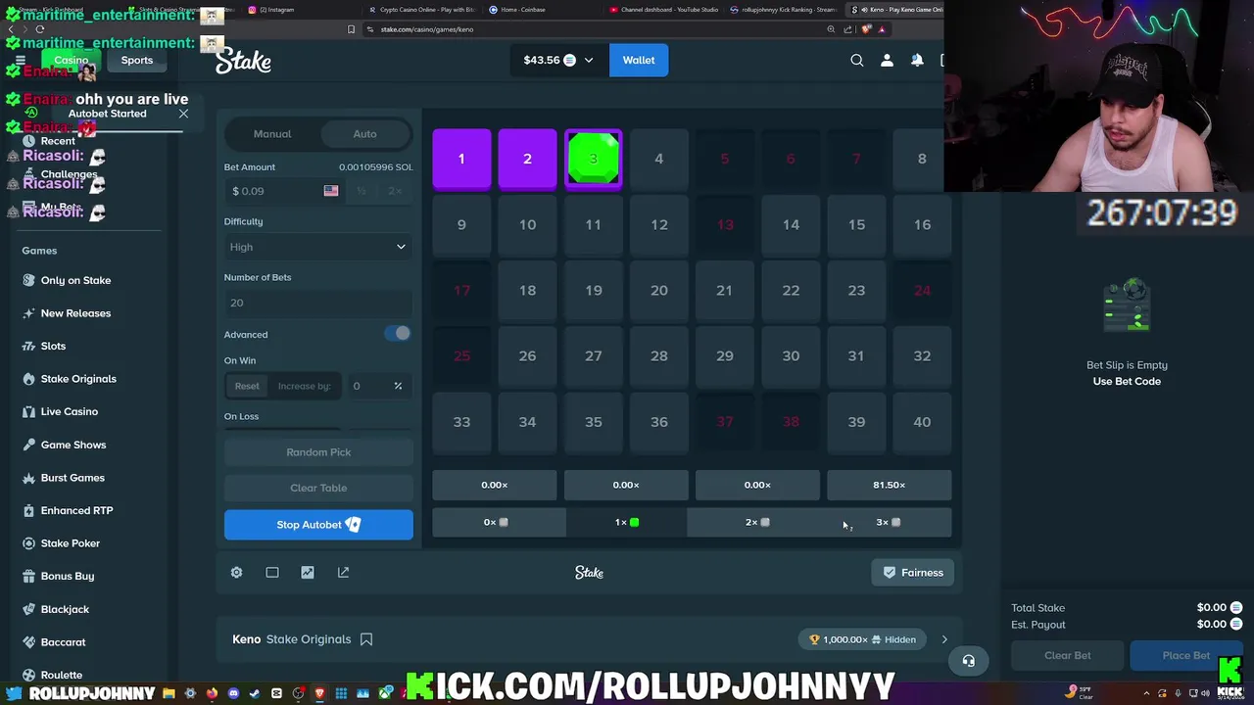Image resolution: width=1254 pixels, height=705 pixels.
Task: Switch to the Sports section tab
Action: 137,61
